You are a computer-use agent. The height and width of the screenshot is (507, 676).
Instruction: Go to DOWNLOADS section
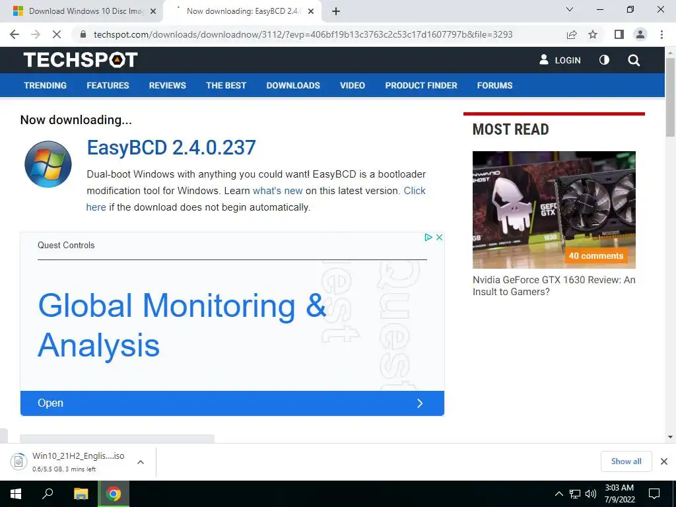coord(293,85)
